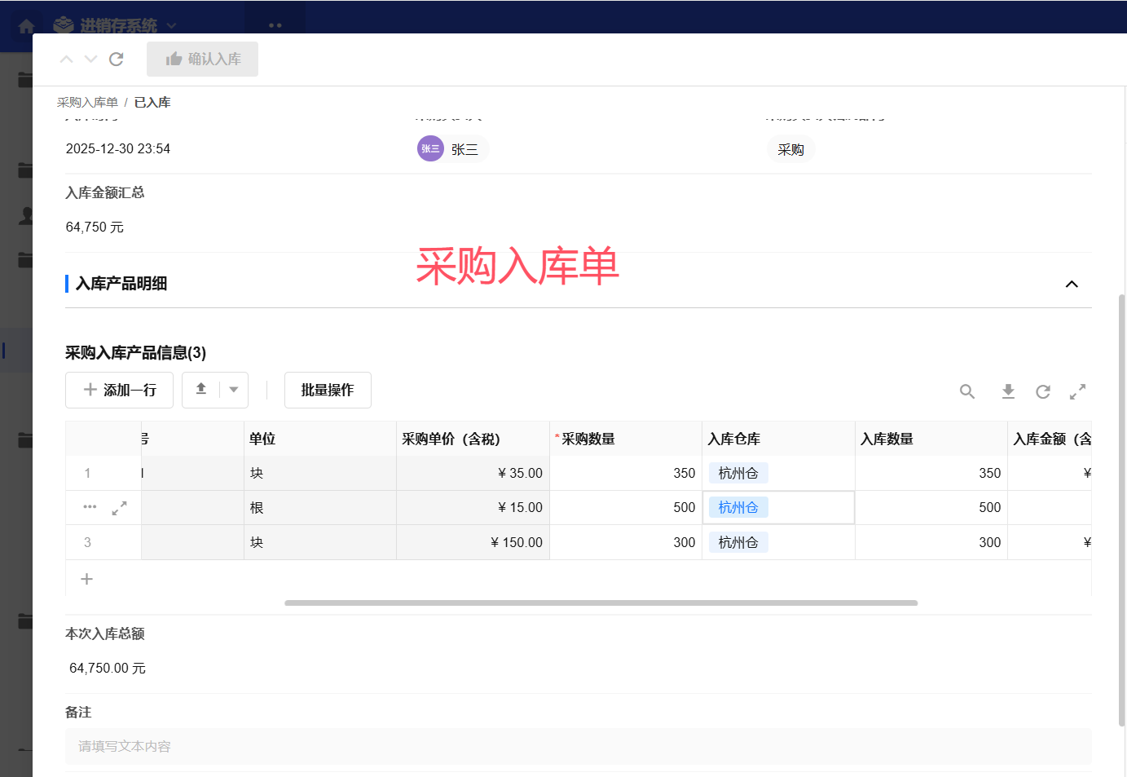Open the import dropdown arrow
1127x777 pixels.
[234, 390]
